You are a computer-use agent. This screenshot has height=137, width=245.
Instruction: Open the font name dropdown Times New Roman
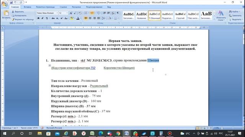[x=57, y=13]
